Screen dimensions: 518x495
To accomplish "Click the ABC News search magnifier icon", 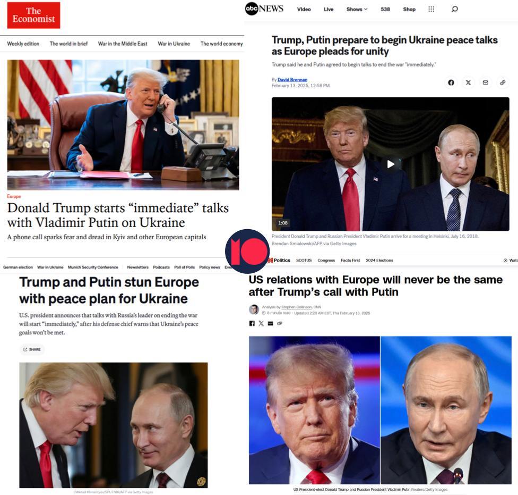I will coord(454,9).
